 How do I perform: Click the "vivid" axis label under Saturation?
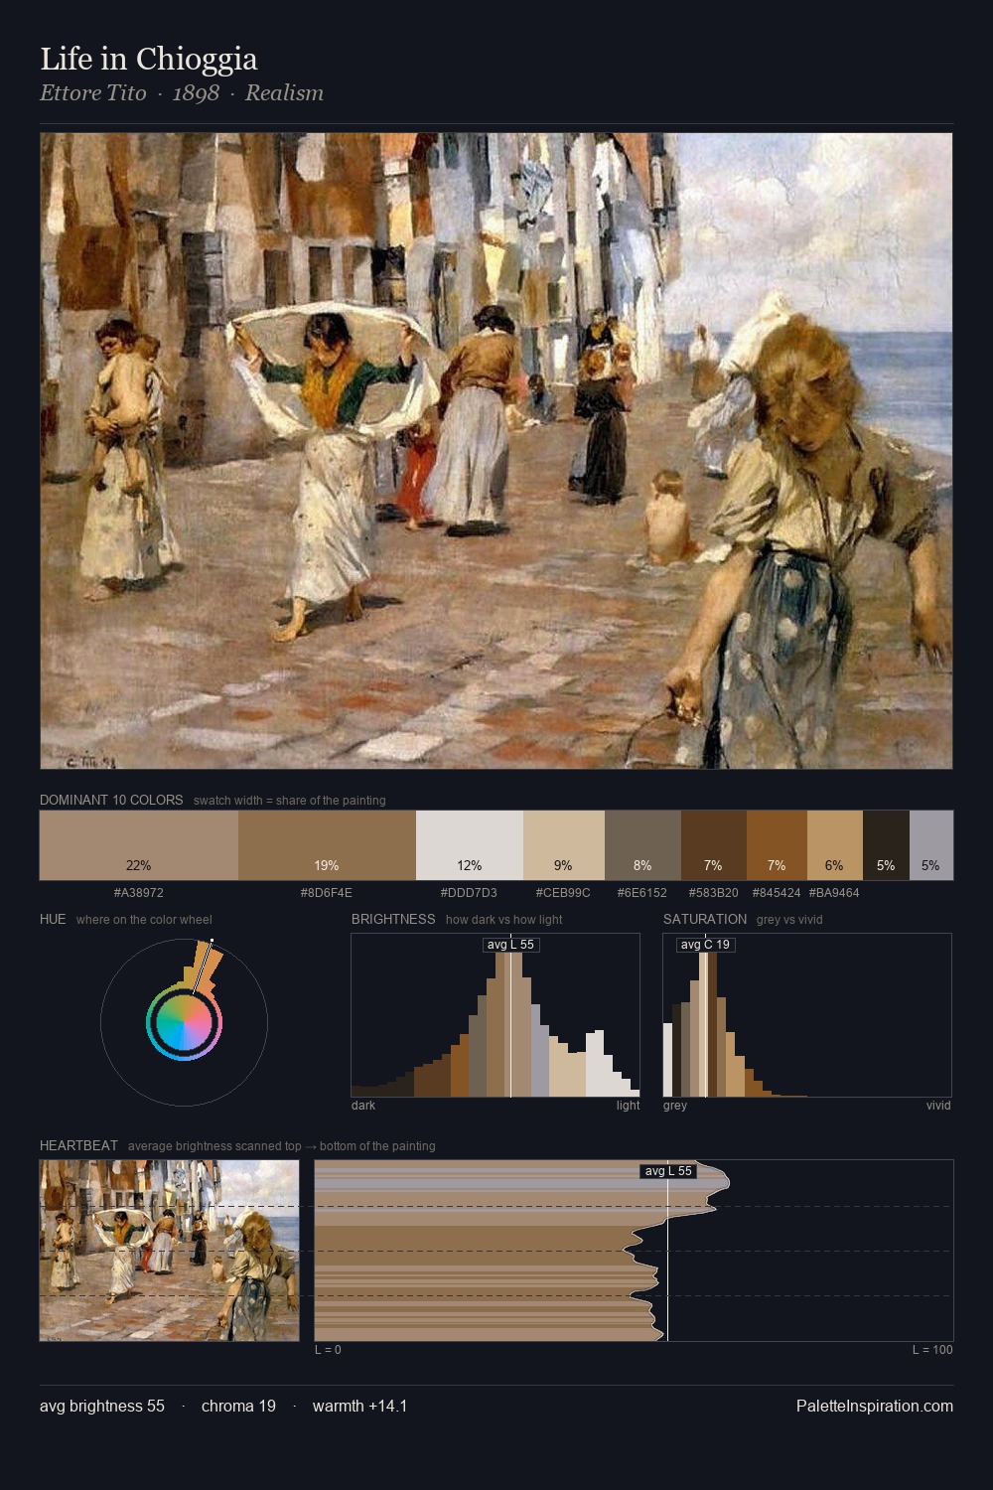[938, 1106]
